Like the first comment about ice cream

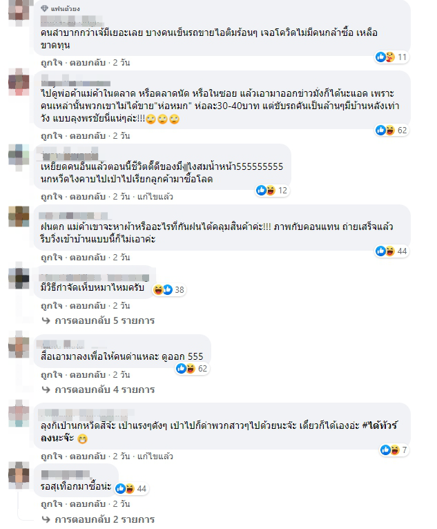[52, 63]
